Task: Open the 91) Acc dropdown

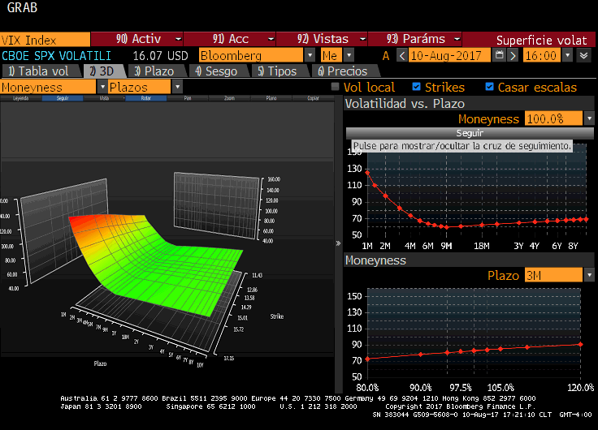Action: [x=230, y=39]
